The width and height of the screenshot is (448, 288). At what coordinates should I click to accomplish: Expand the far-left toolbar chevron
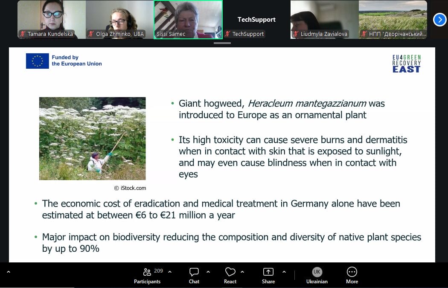pos(8,272)
